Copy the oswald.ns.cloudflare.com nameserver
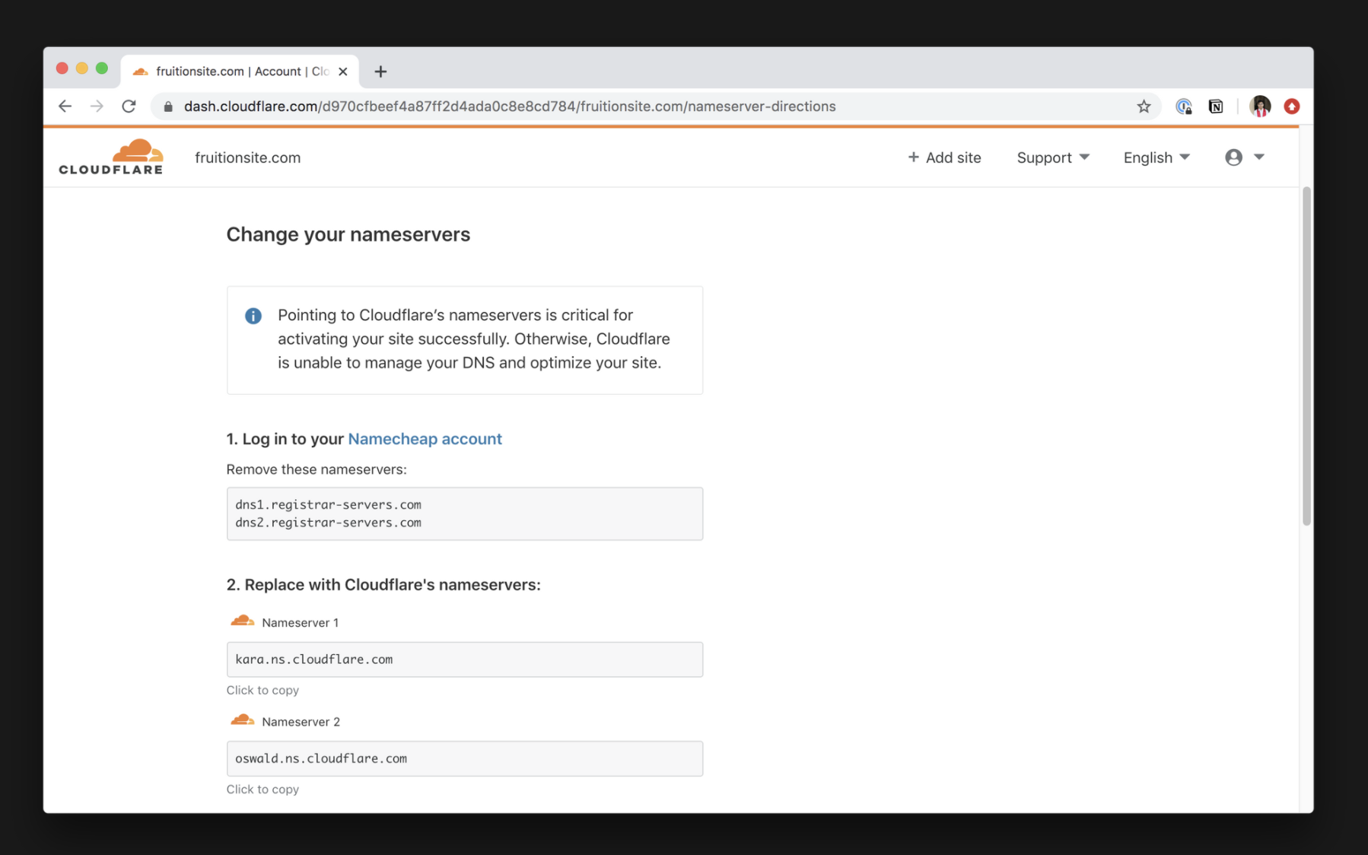 pyautogui.click(x=464, y=758)
